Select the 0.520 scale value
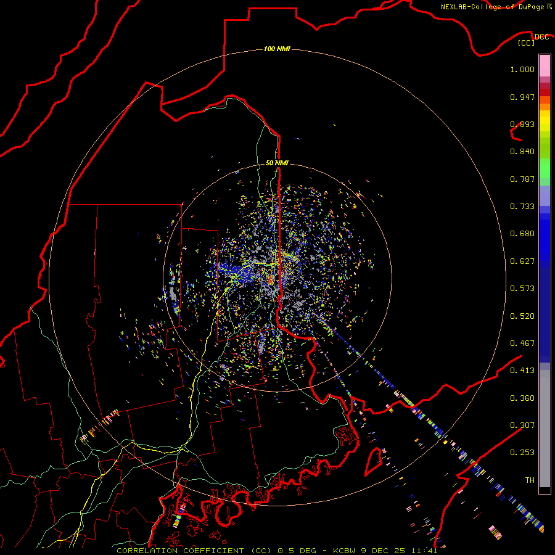Viewport: 555px width, 555px height. tap(522, 316)
